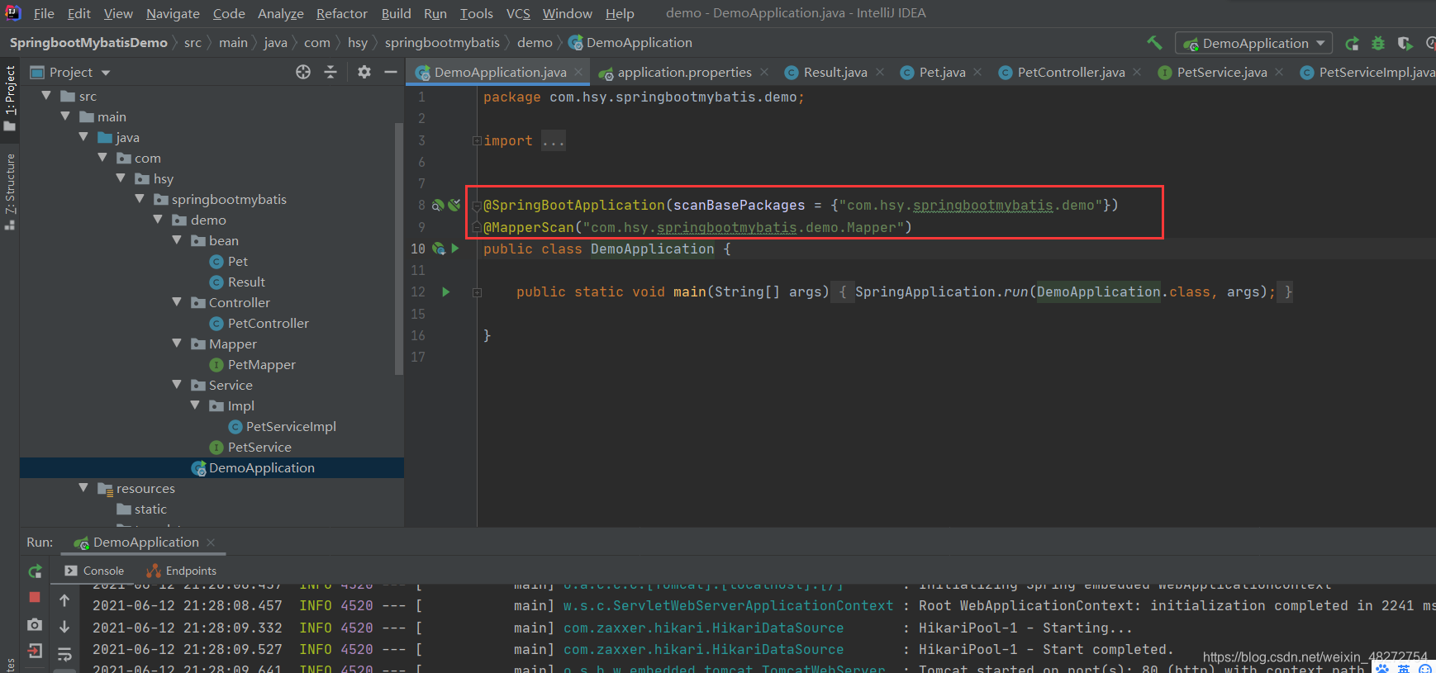This screenshot has width=1436, height=673.
Task: Switch to the Endpoints tab in Run panel
Action: [x=182, y=571]
